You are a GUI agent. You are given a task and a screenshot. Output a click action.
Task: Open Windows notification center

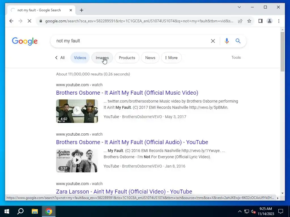tap(281, 211)
